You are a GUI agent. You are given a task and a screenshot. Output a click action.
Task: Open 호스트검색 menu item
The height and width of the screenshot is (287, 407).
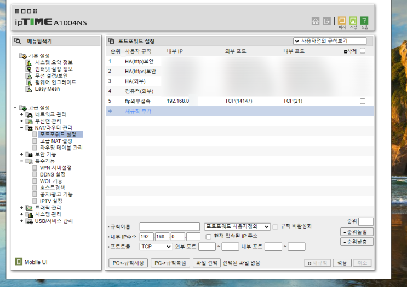pyautogui.click(x=52, y=188)
